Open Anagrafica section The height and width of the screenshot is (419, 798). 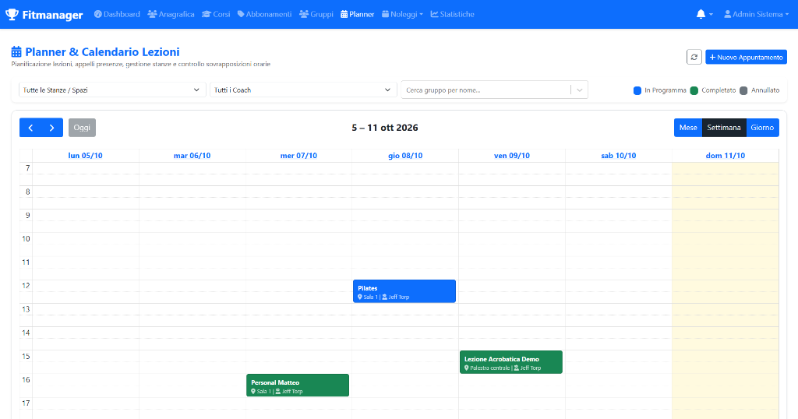[171, 14]
